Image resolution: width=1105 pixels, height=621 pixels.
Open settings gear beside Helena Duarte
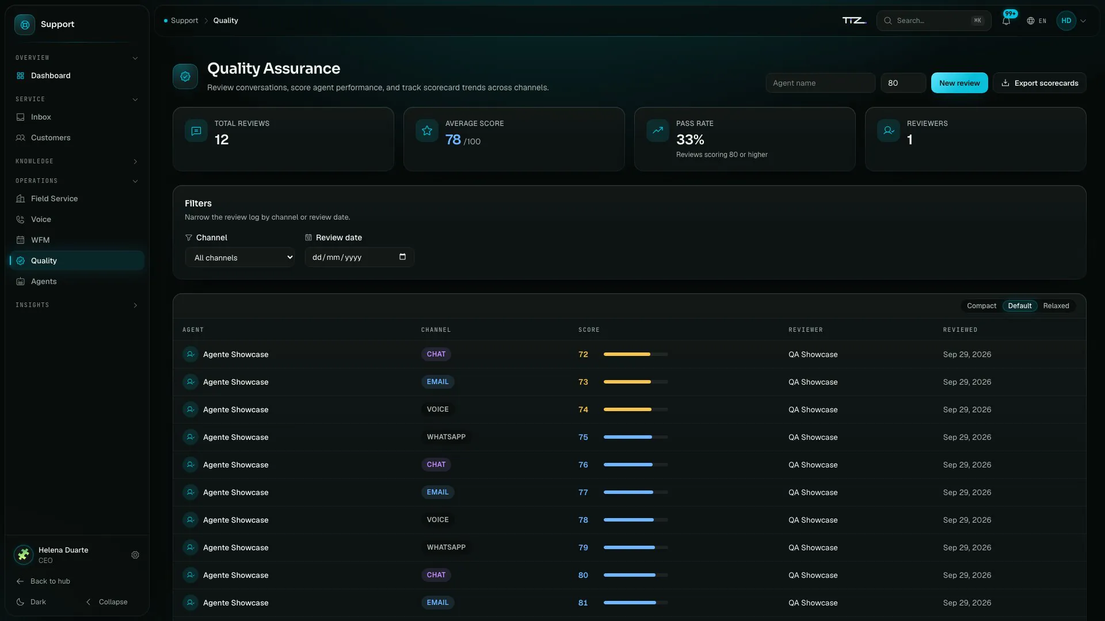pos(135,555)
